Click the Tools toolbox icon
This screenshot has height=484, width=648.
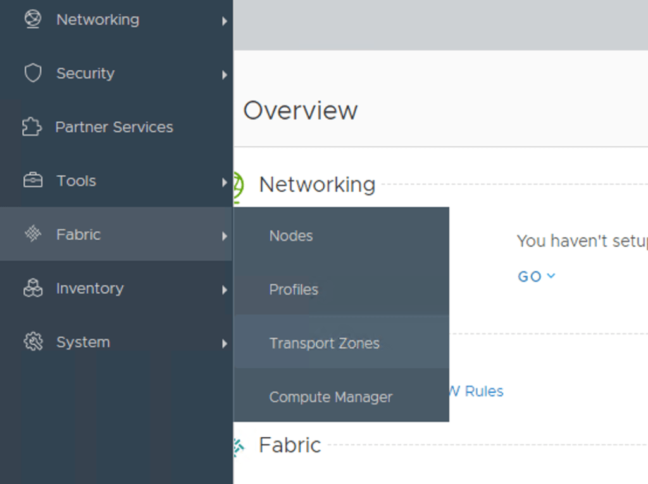(32, 181)
